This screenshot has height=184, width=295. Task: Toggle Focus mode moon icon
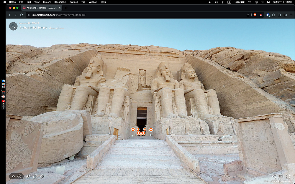pos(210,2)
